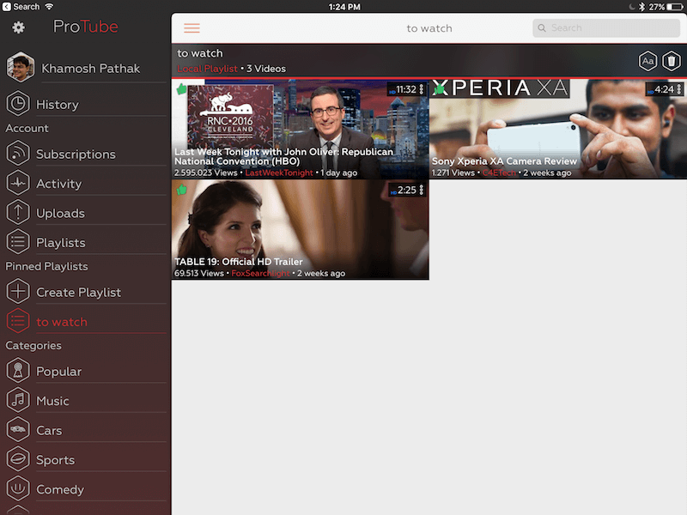This screenshot has height=515, width=687.
Task: Open settings via the gear icon
Action: 18,27
